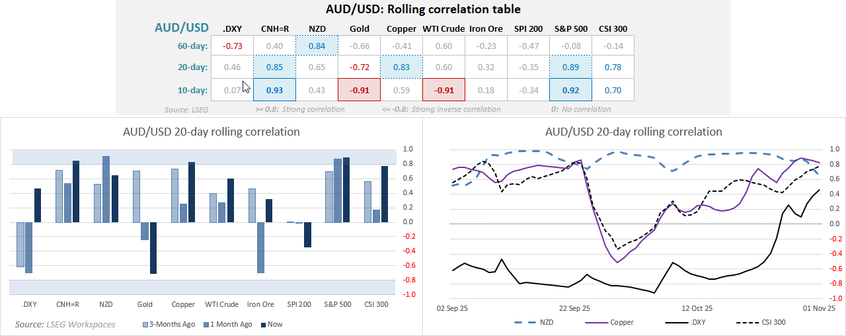Click the 10-day WTI Crude correlation cell
846x336 pixels.
(x=443, y=89)
